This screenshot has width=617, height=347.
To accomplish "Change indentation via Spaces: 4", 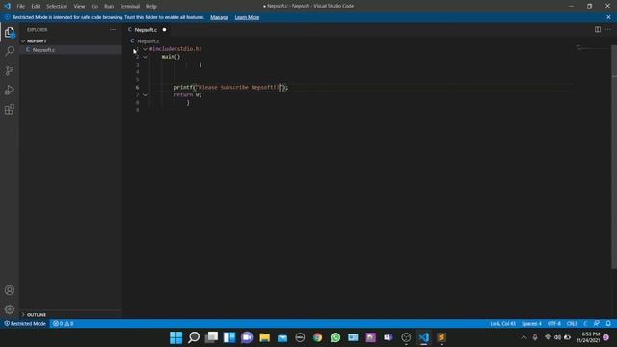I will (531, 324).
